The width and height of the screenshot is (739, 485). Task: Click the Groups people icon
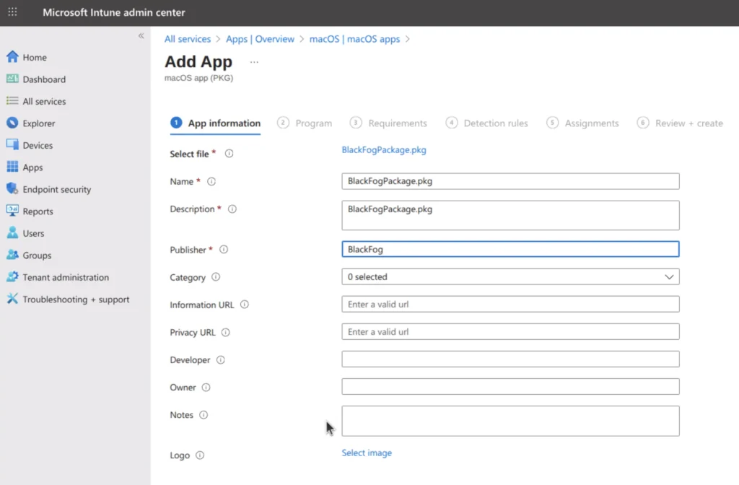tap(12, 255)
